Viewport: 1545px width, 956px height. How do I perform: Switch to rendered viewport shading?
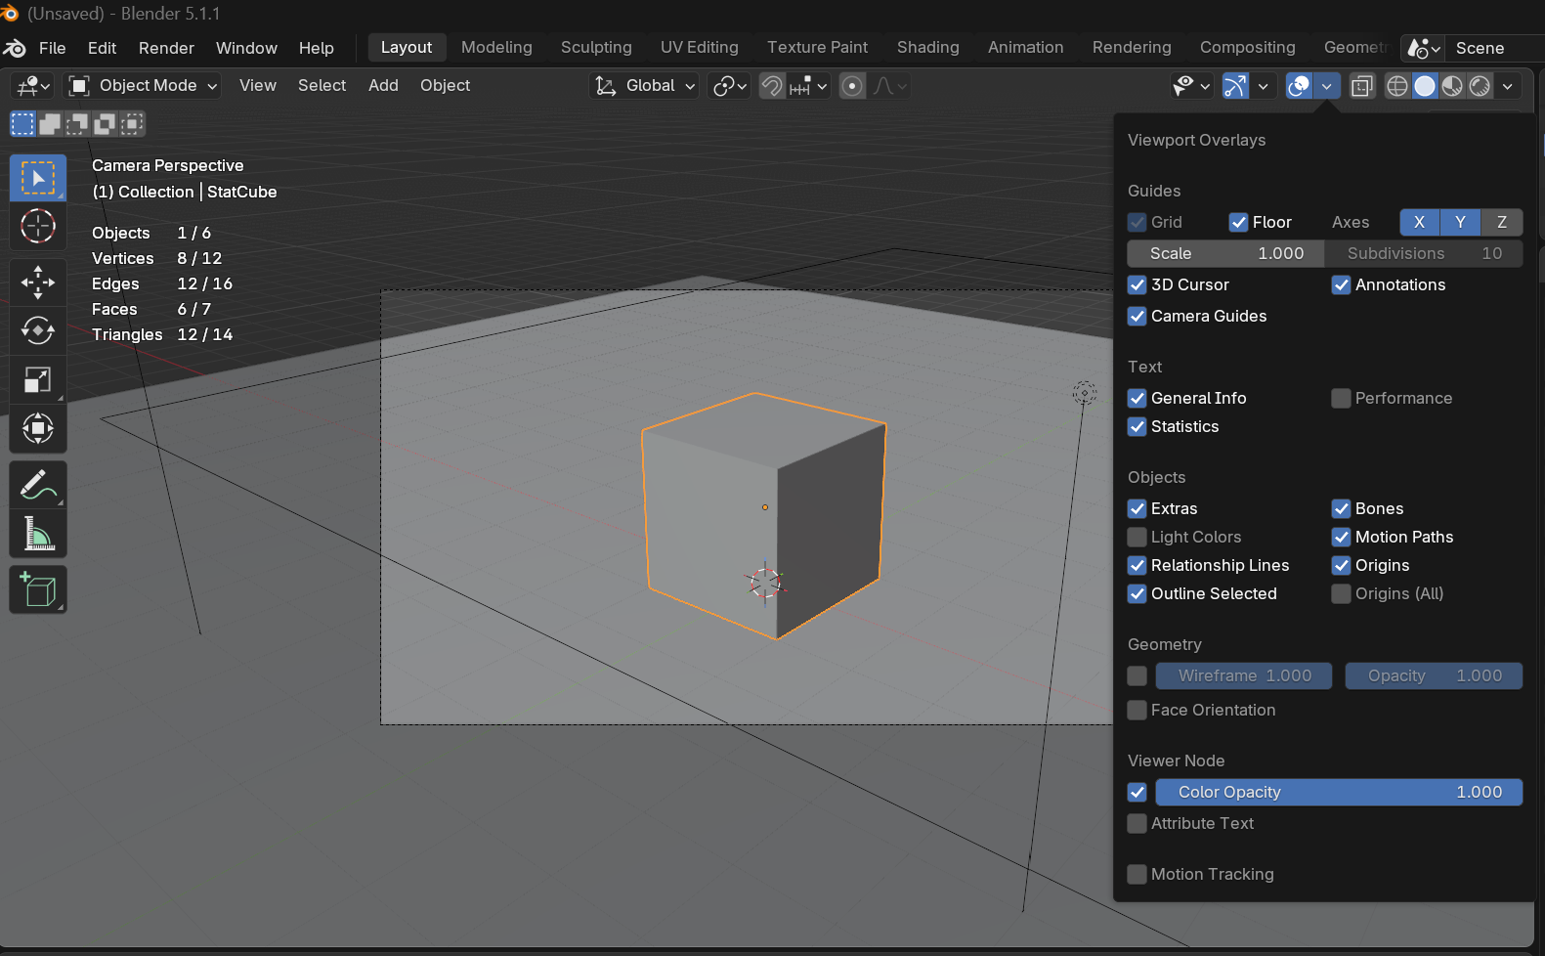[1480, 86]
